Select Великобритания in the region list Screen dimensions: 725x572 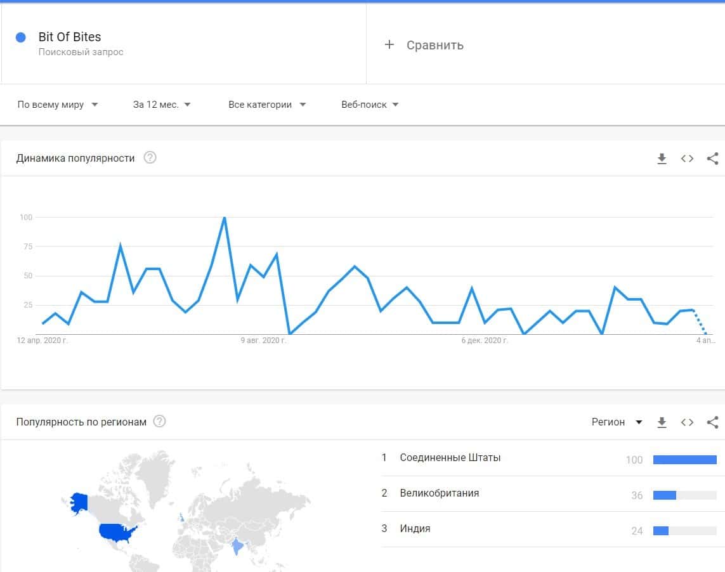(x=439, y=493)
